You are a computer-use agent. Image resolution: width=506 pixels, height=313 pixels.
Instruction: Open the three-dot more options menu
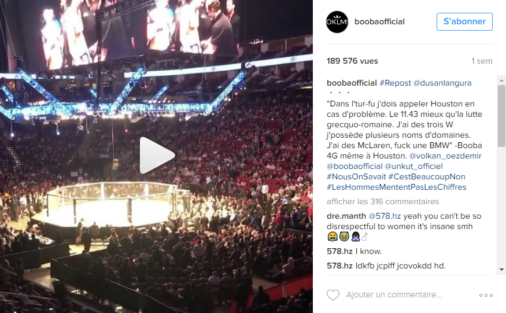[486, 295]
